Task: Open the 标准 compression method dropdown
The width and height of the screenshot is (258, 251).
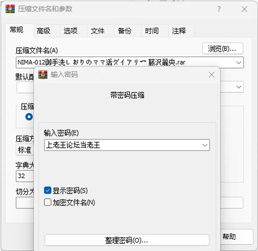Action: click(x=25, y=150)
